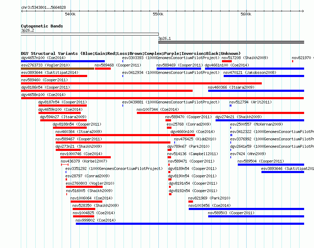The image size is (314, 248).
Task: Click the 3p26.2 cytogenetic band bar
Action: 90,34
